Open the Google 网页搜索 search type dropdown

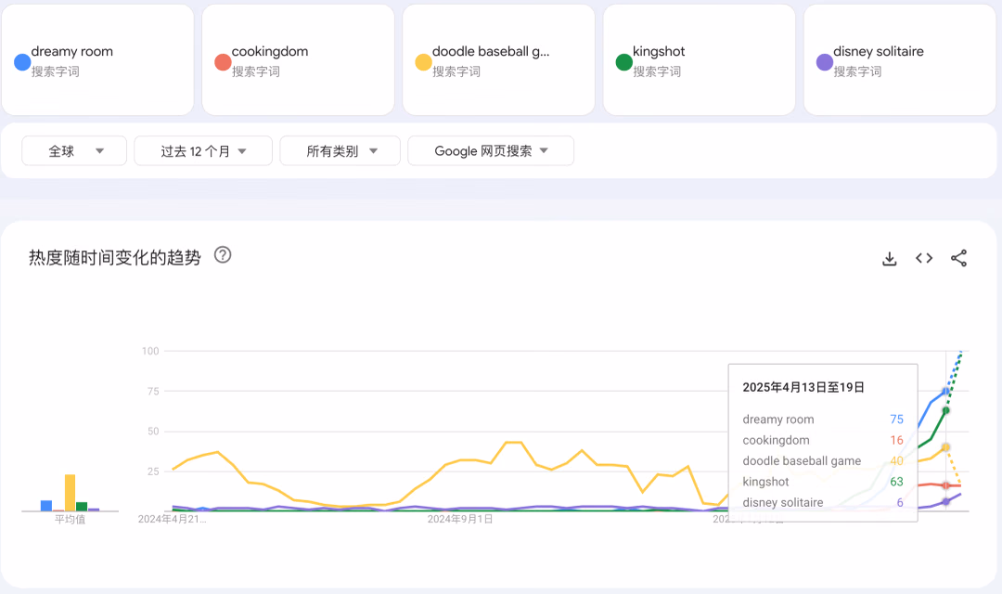[491, 151]
